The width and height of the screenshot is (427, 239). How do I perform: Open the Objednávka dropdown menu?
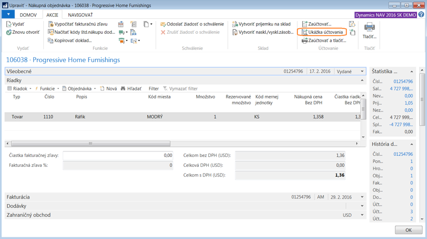click(79, 89)
